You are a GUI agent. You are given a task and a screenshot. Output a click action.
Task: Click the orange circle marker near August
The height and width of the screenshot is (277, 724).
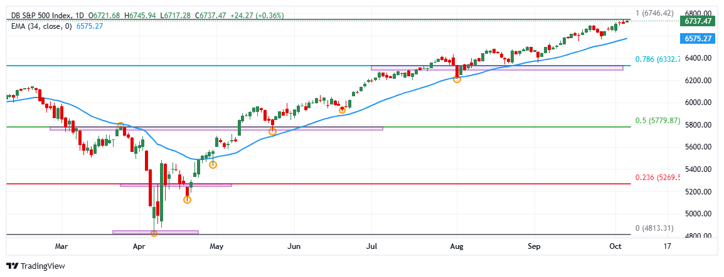[457, 79]
